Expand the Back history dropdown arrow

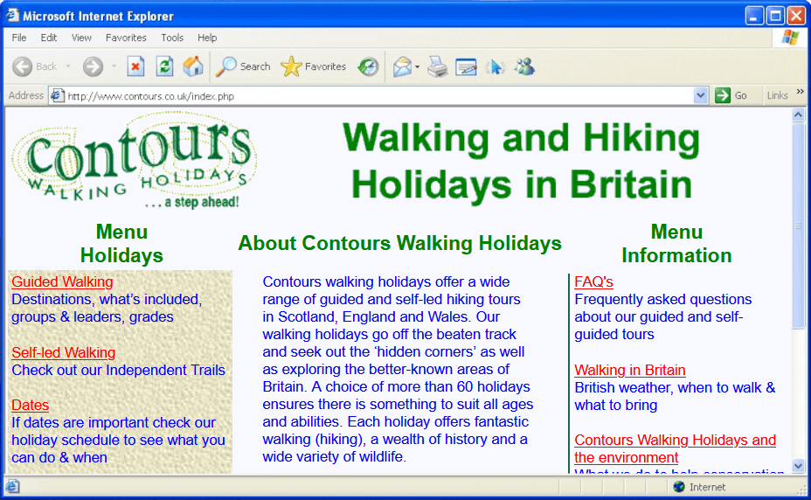click(68, 66)
